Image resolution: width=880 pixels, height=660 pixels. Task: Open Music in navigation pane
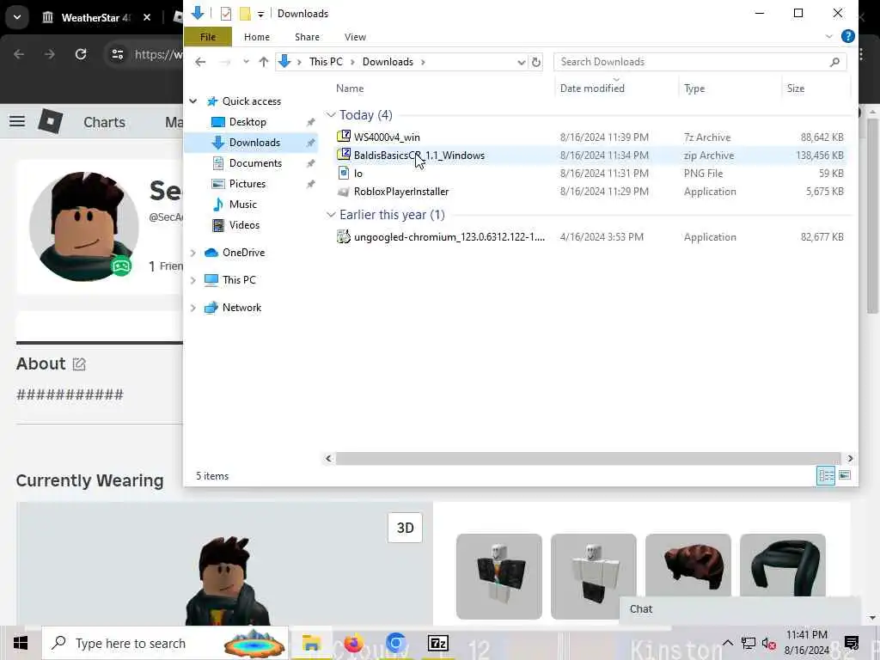pyautogui.click(x=242, y=205)
